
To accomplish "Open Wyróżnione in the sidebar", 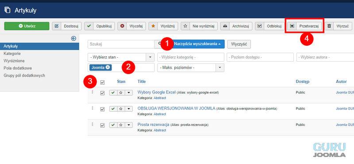I will (x=14, y=61).
